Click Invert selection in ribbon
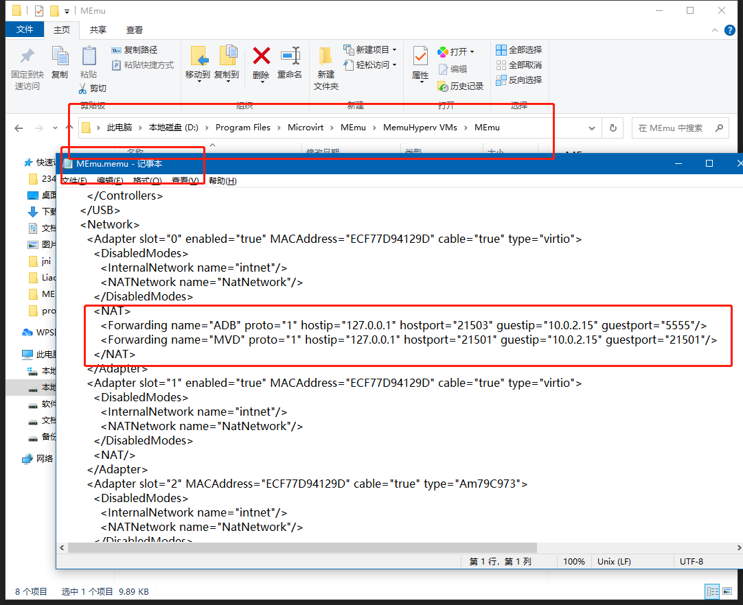The image size is (743, 605). [519, 80]
